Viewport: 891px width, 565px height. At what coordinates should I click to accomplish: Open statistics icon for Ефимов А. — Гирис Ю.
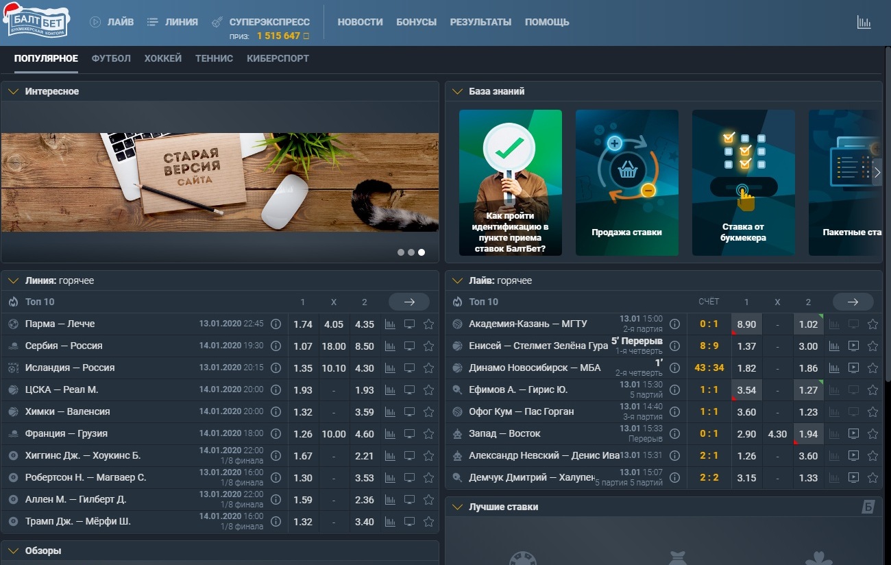point(835,389)
